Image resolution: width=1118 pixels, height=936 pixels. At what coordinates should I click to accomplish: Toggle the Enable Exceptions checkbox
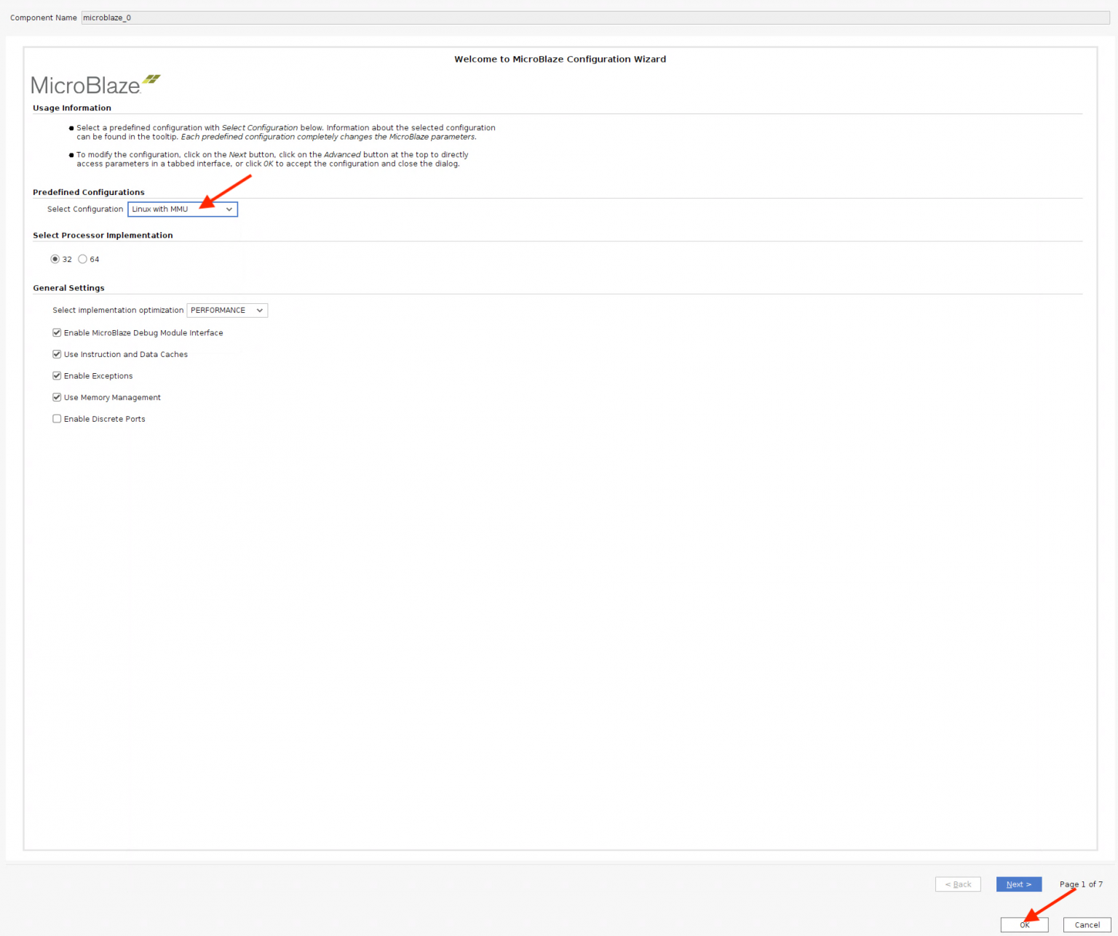click(57, 376)
